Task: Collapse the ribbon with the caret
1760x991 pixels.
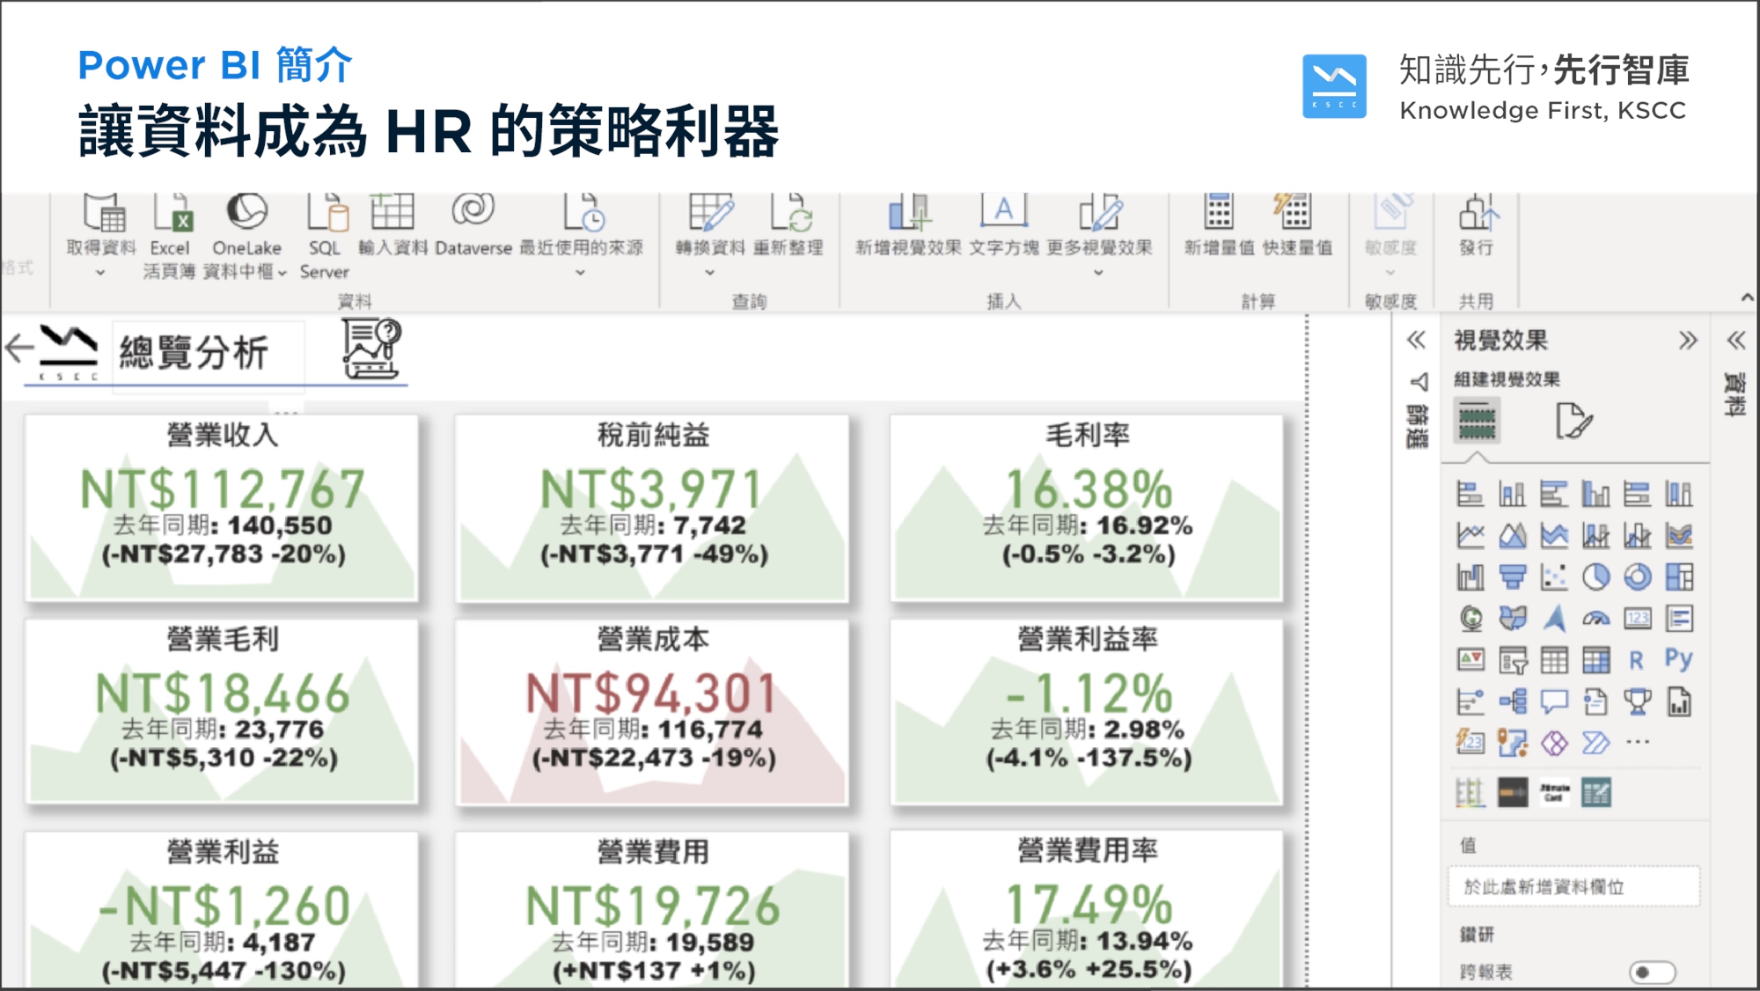Action: (x=1747, y=298)
